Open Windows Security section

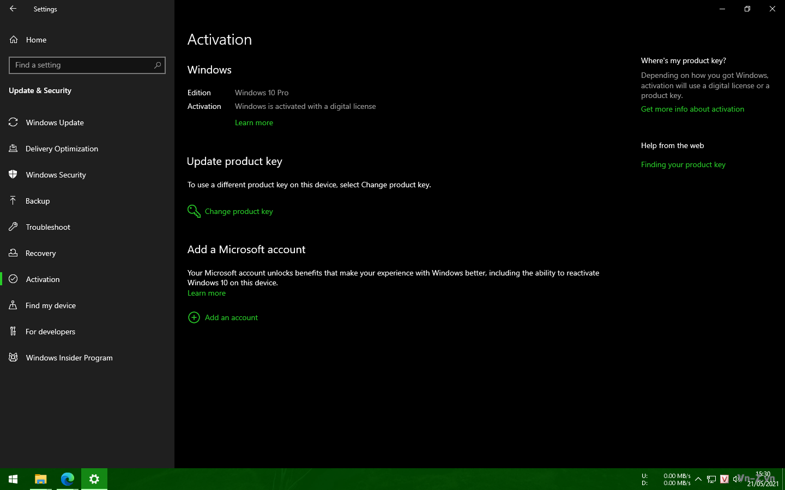point(87,175)
